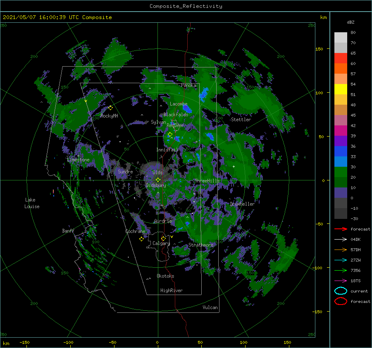
Task: Click the orange 57DM arrow in legend
Action: pyautogui.click(x=341, y=250)
